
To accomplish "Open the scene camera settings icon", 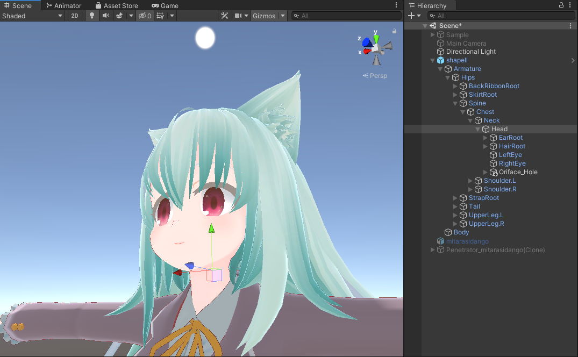I will pos(239,16).
